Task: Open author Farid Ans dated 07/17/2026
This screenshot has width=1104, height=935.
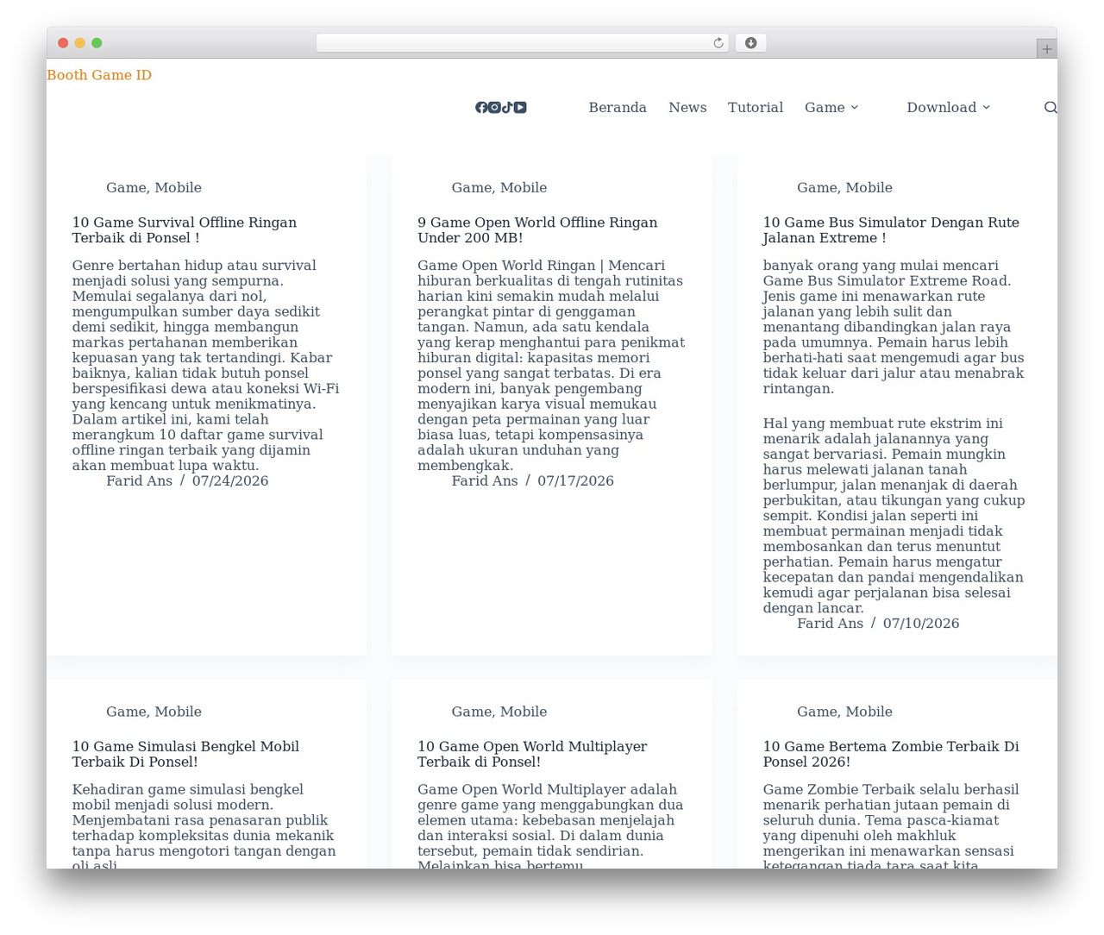Action: tap(485, 480)
